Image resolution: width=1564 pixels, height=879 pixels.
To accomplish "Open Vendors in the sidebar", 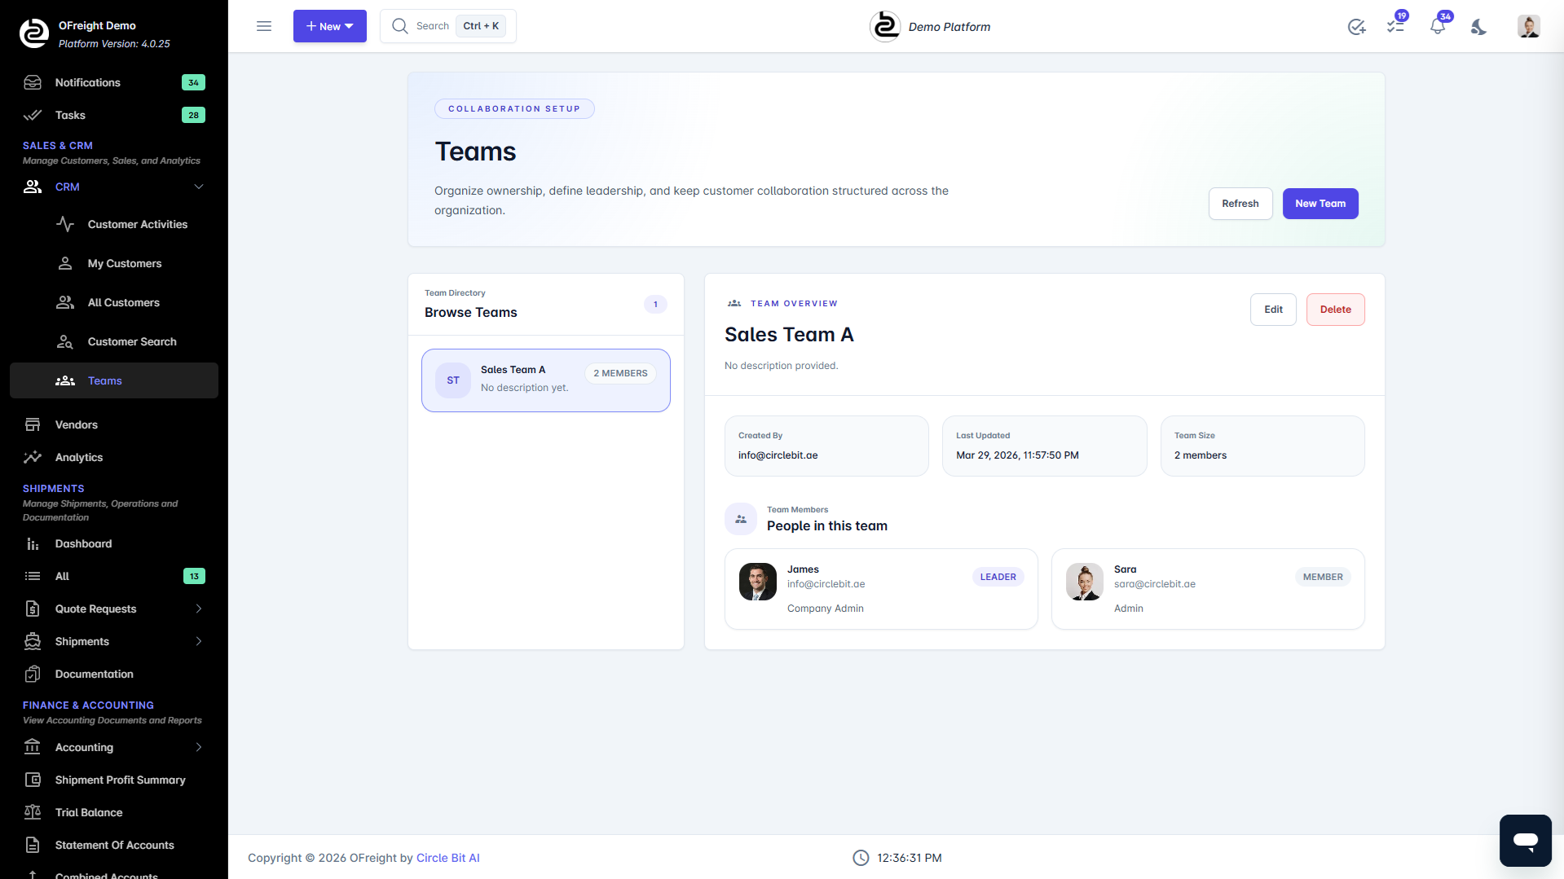I will tap(77, 424).
